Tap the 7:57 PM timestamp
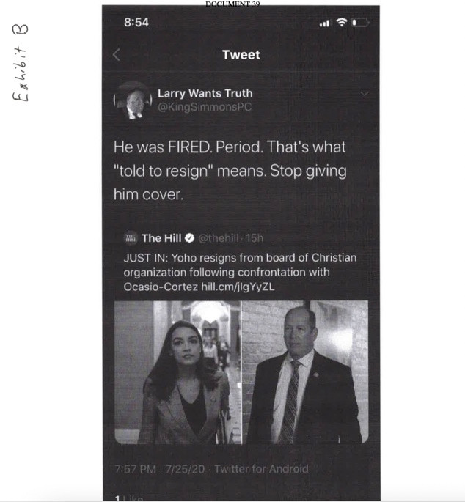Image resolution: width=465 pixels, height=502 pixels. coord(135,469)
